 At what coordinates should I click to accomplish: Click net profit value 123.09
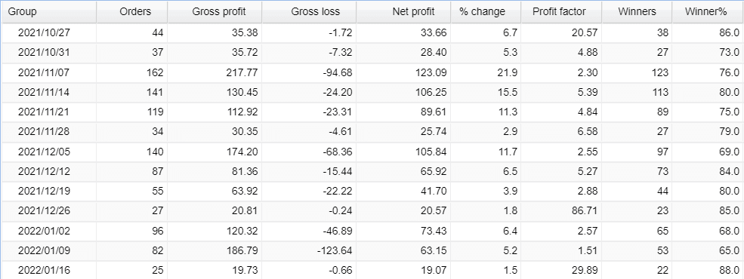pos(431,73)
